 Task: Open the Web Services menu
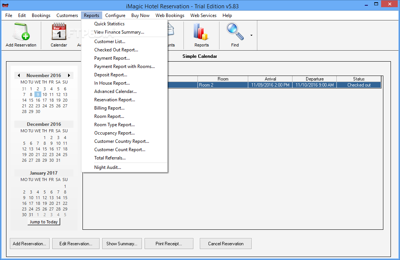point(203,15)
